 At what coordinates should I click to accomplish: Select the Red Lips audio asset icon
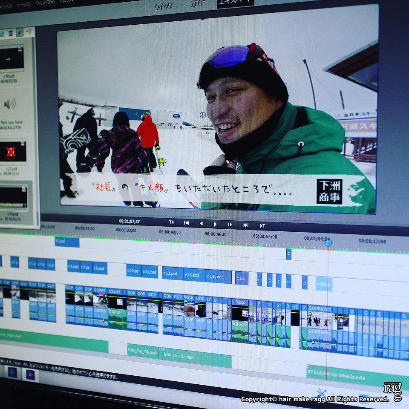(x=10, y=104)
